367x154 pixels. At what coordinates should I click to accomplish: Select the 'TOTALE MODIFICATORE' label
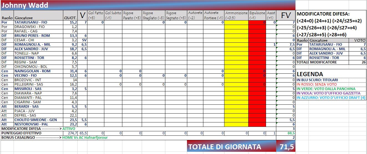[317, 62]
